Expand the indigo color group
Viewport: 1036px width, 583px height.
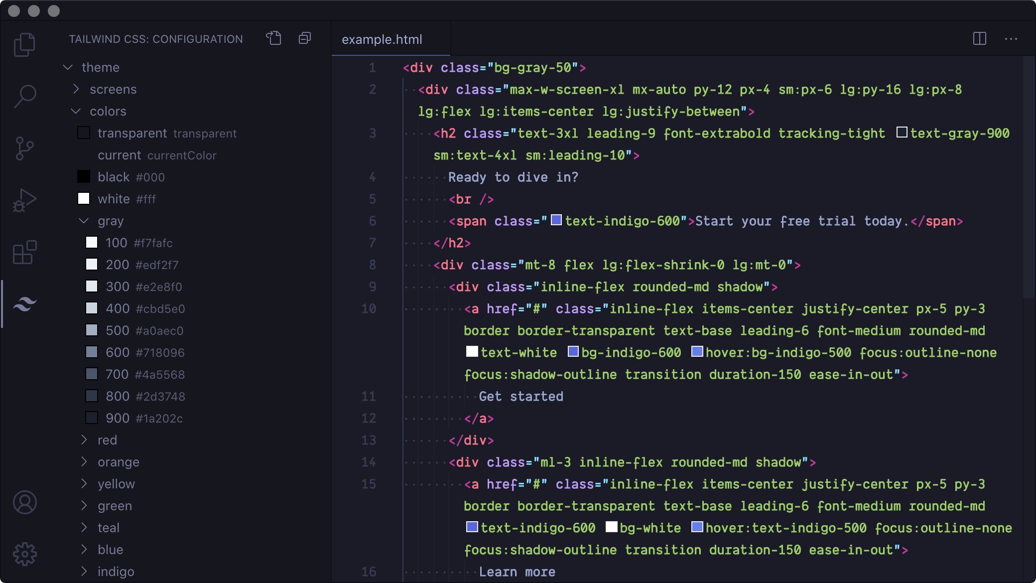(84, 572)
